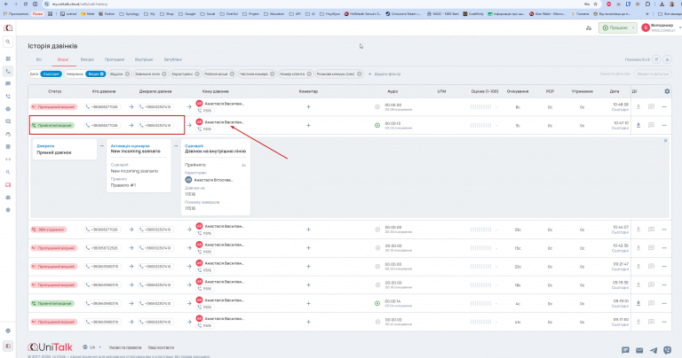
Task: Switch to the Пропущені tab
Action: (115, 59)
